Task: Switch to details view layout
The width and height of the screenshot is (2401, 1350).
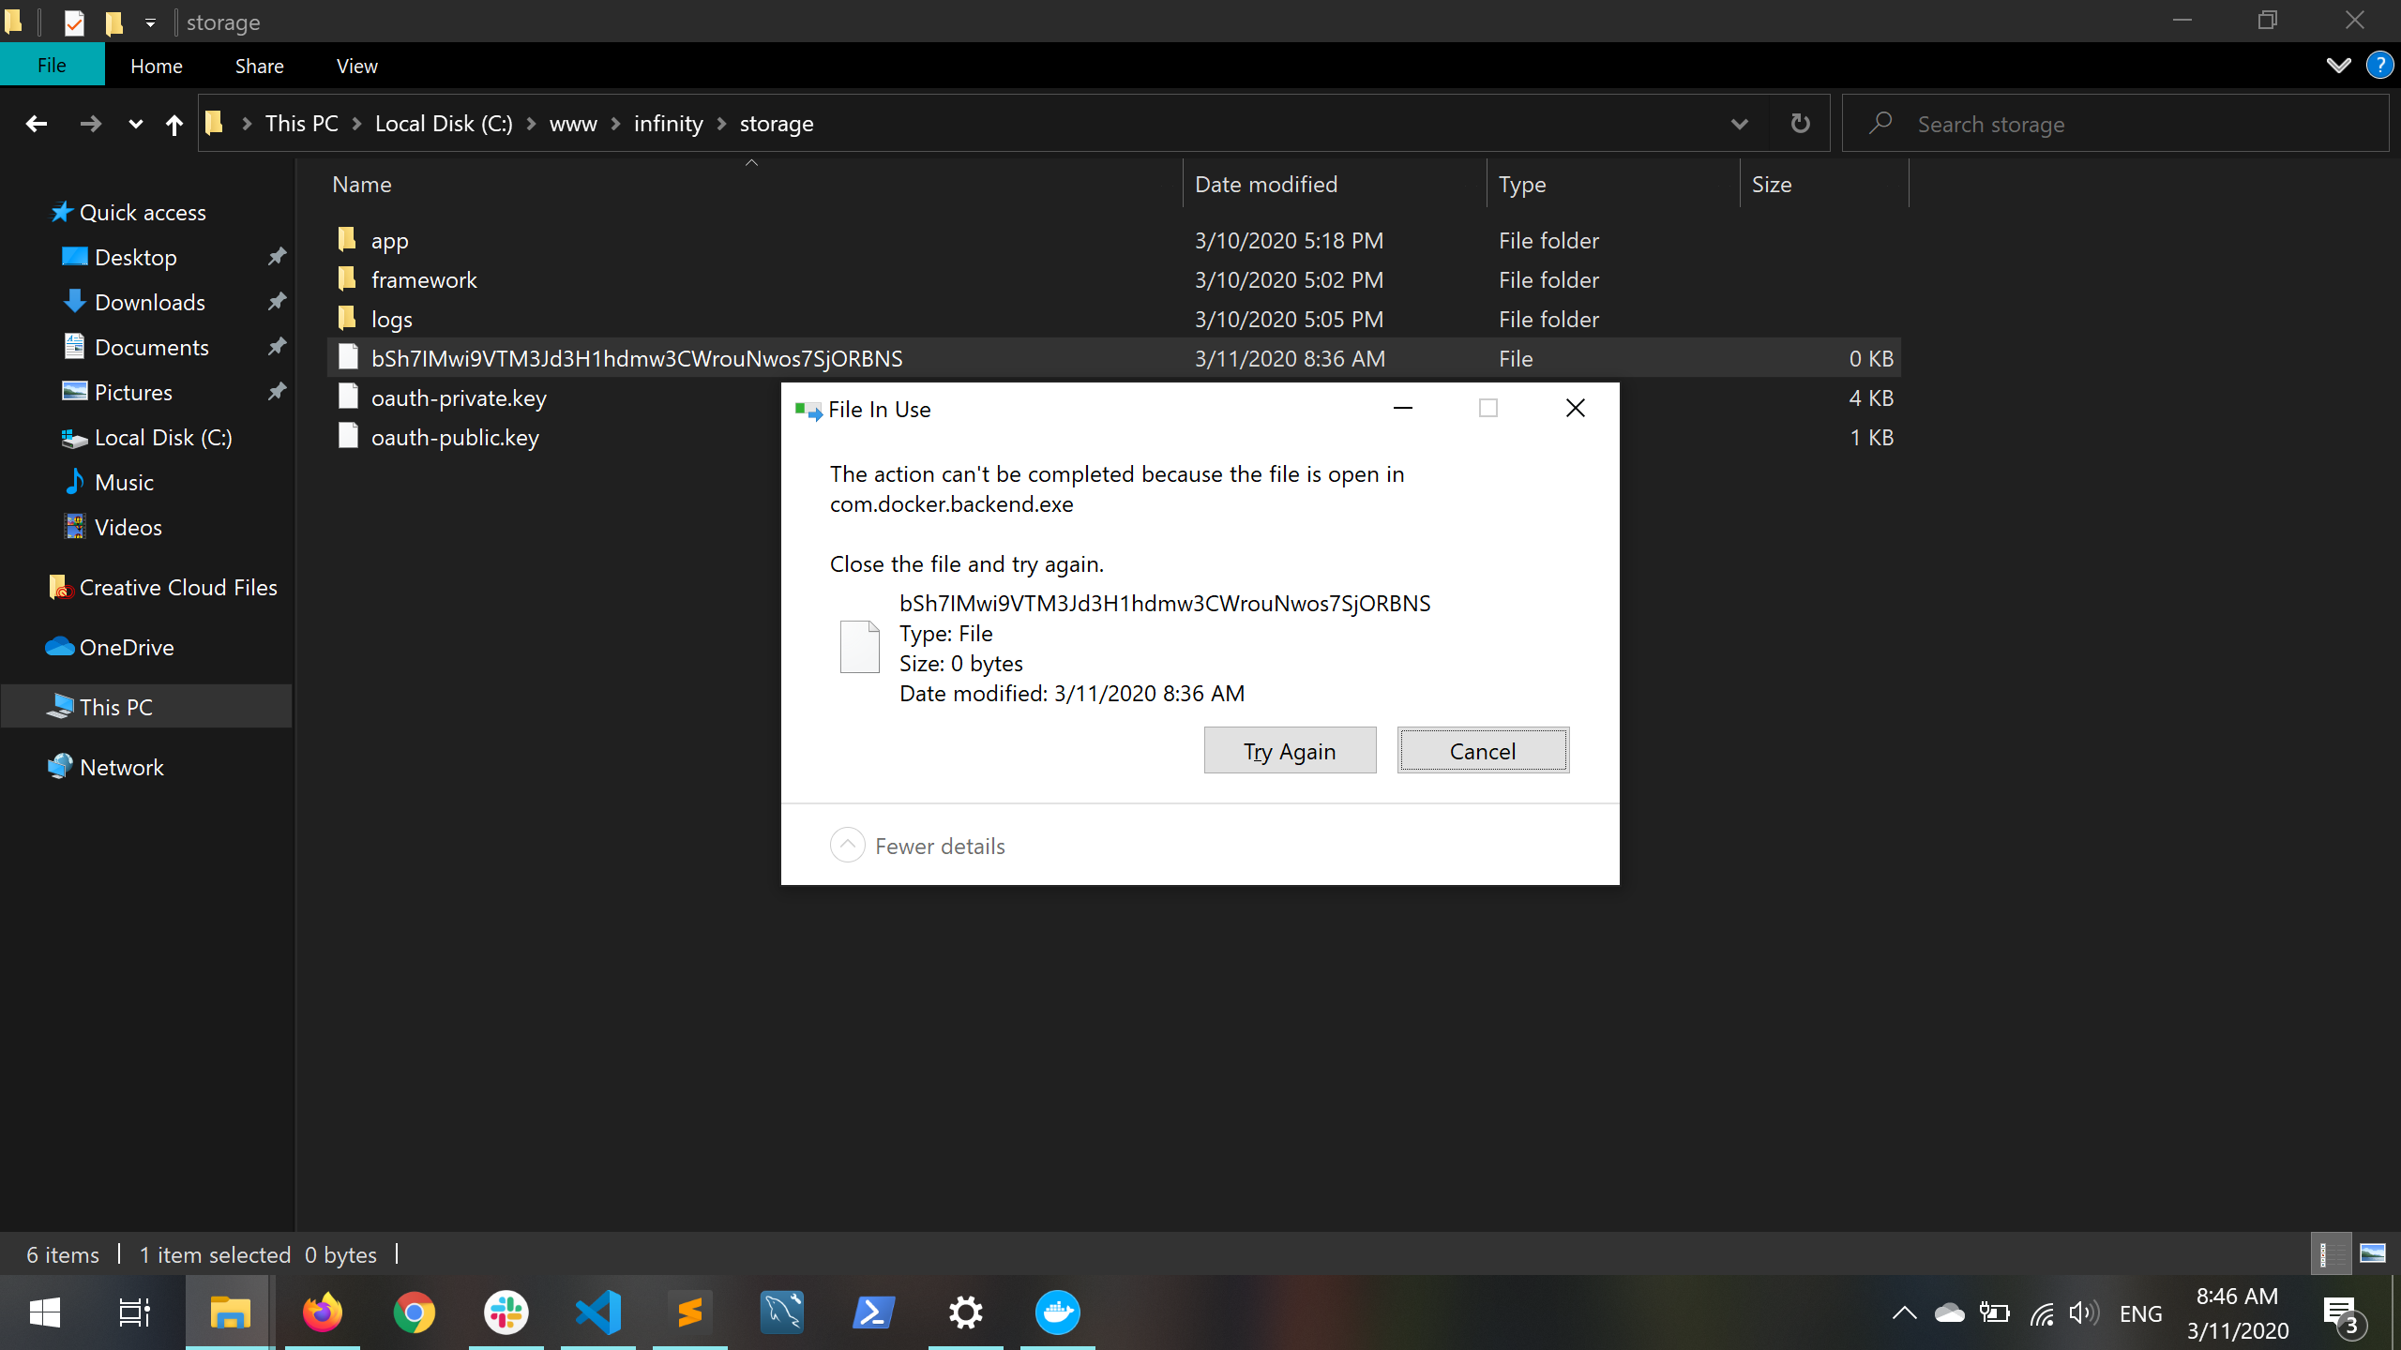Action: [x=2330, y=1253]
